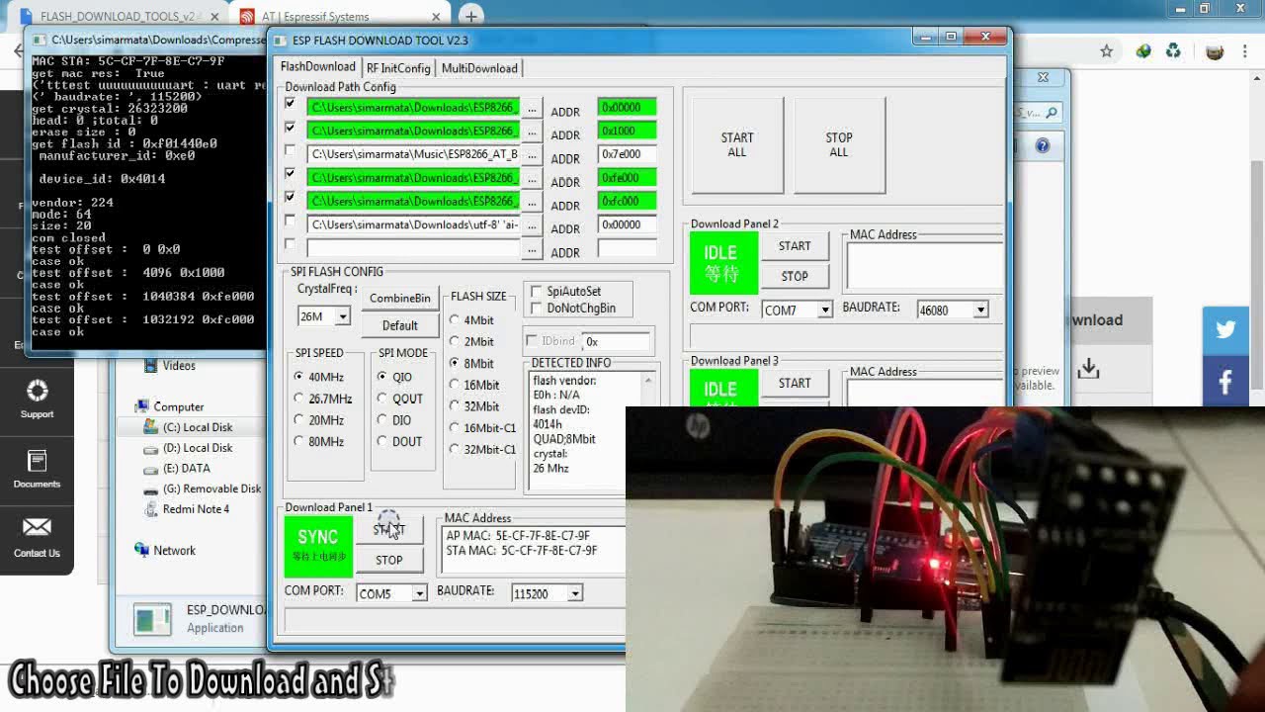Screen dimensions: 1265x712
Task: Enable the IDbind checkbox
Action: pos(532,341)
